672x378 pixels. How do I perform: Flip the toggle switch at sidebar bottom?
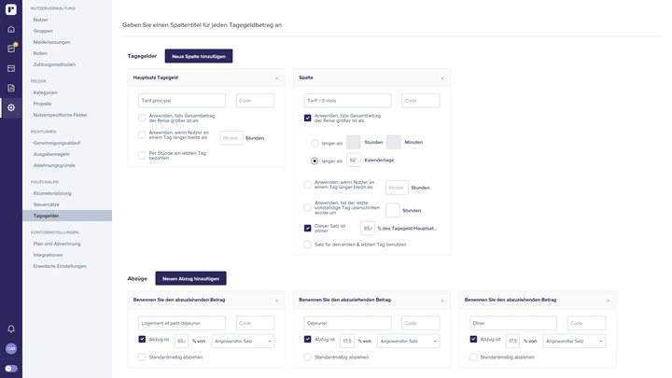11,369
